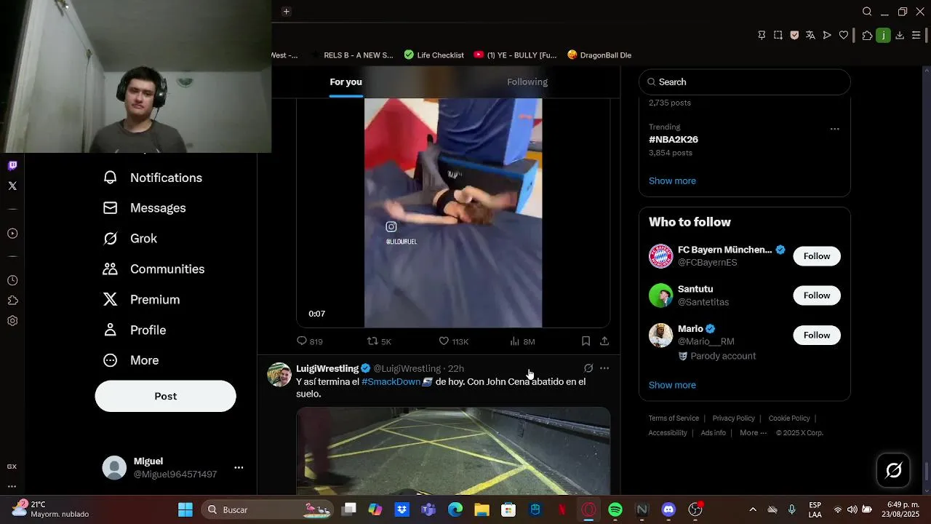Screen dimensions: 931x524
Task: Open sidebar three-dot setup menu
Action: coord(12,486)
